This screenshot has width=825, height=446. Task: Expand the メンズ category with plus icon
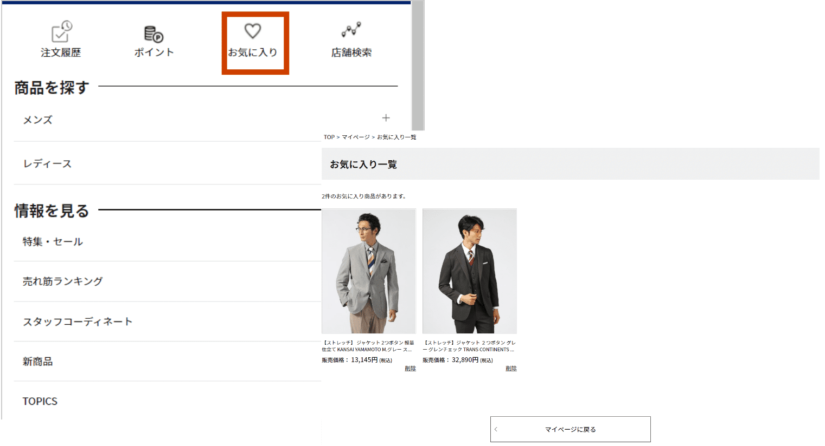tap(386, 118)
